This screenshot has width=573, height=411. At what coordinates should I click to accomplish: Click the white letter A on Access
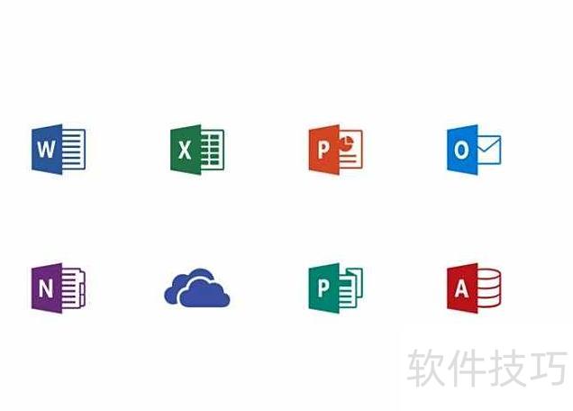(461, 288)
